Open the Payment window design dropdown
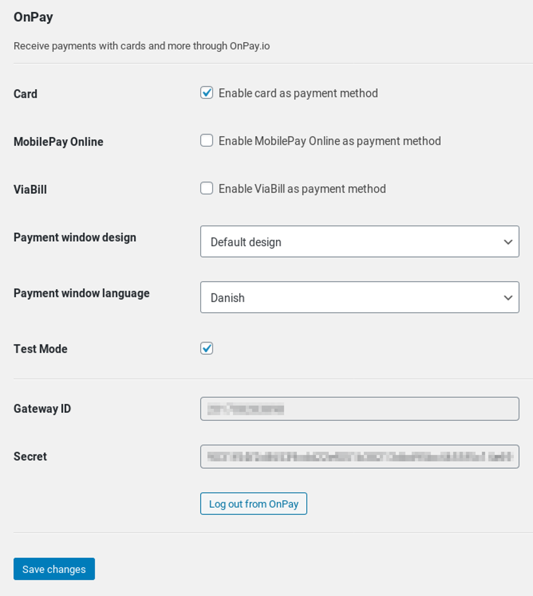The image size is (533, 596). click(x=360, y=241)
